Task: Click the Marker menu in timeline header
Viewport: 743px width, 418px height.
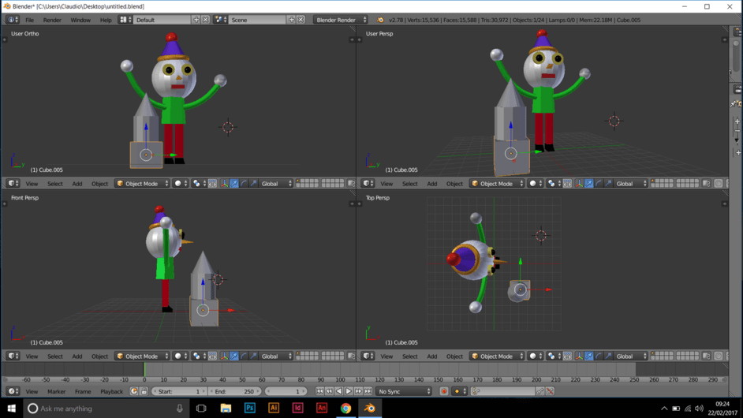Action: pos(57,391)
